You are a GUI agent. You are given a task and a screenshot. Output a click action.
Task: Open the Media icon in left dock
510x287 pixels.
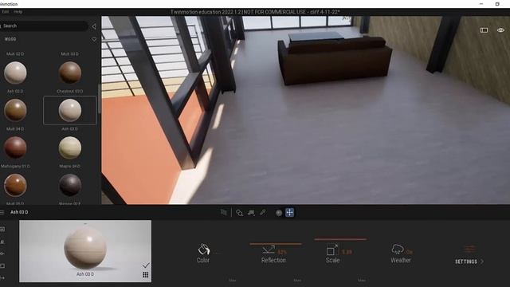[x=2, y=265]
